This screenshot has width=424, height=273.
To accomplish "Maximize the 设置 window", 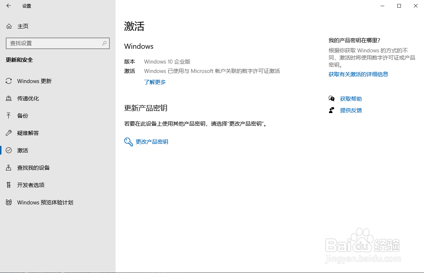I will tap(399, 6).
